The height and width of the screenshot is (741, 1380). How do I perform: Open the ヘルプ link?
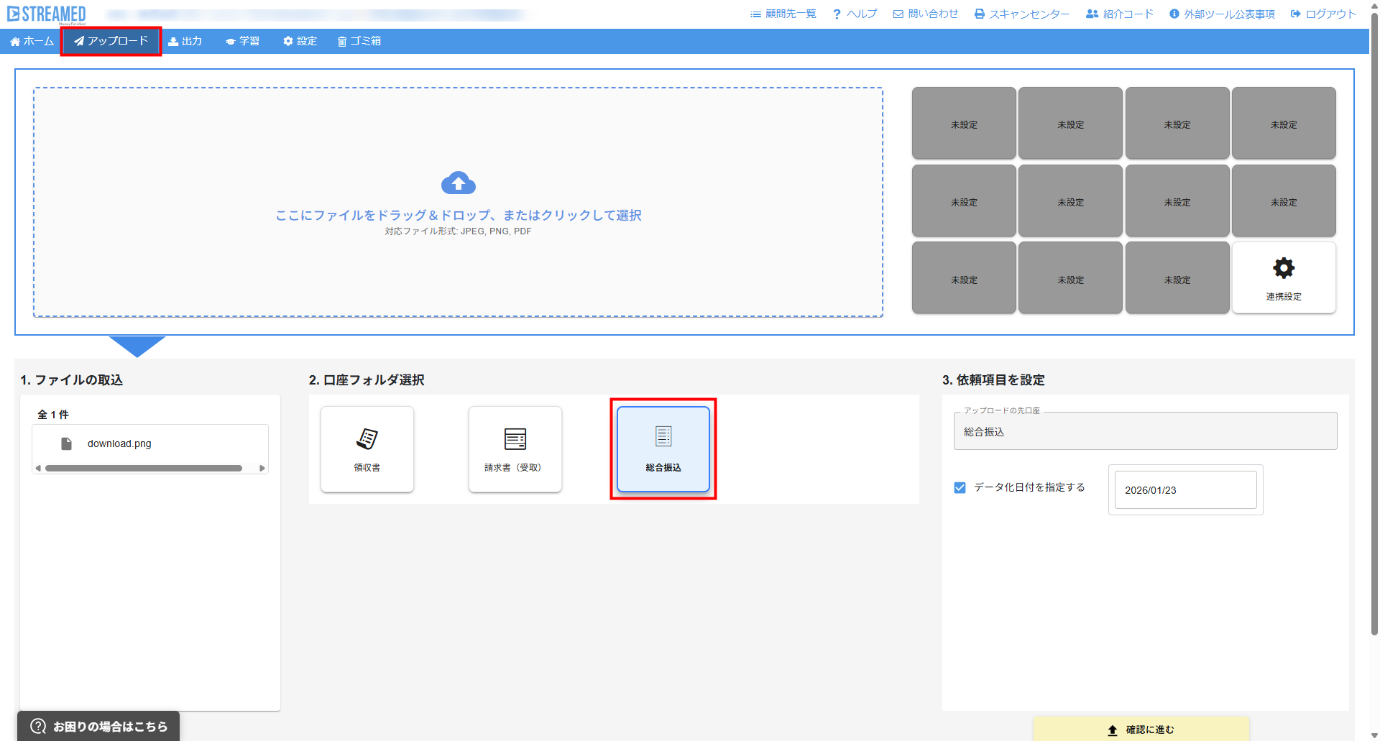point(855,14)
